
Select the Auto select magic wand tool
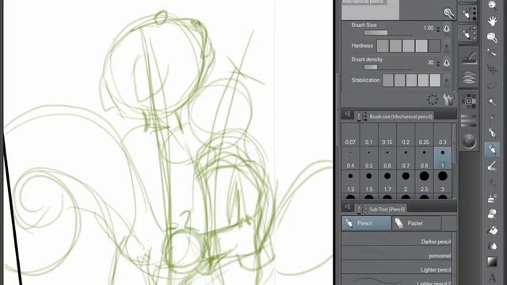point(492,102)
